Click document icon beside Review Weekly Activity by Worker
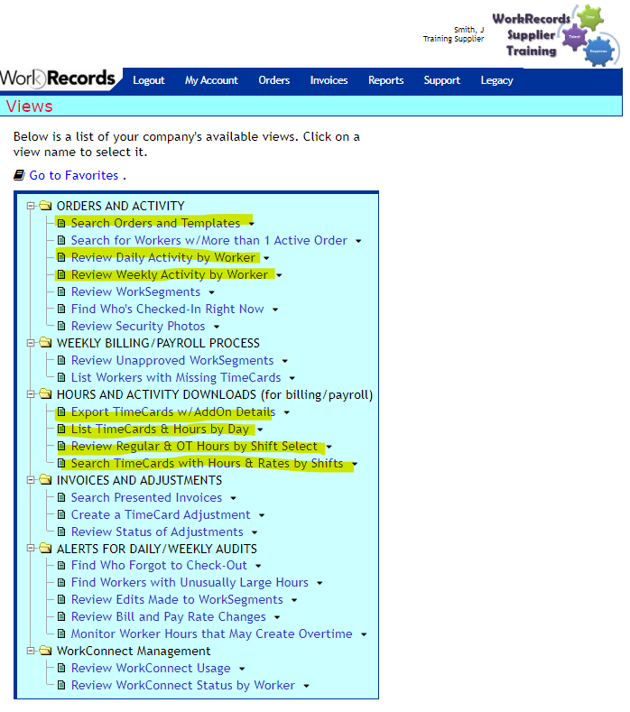Viewport: 630px width, 712px height. tap(61, 274)
